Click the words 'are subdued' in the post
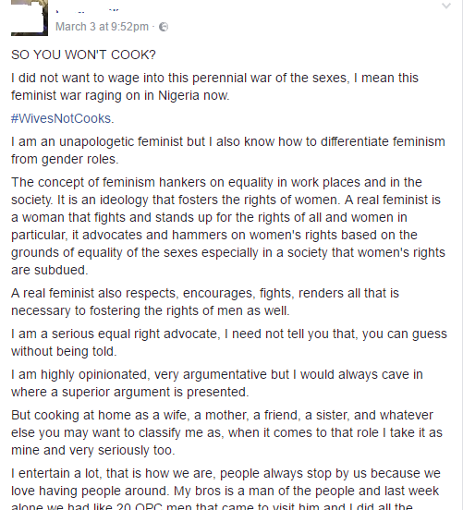The height and width of the screenshot is (510, 463). 50,270
